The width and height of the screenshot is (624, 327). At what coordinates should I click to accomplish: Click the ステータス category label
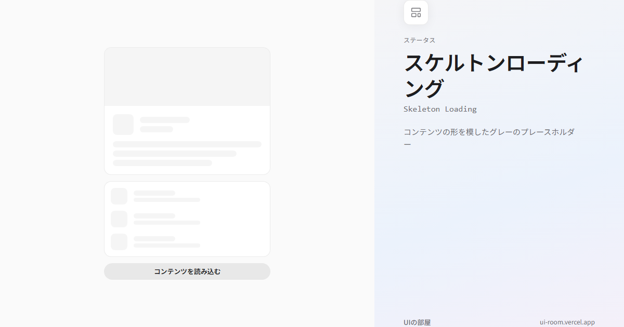[x=420, y=40]
